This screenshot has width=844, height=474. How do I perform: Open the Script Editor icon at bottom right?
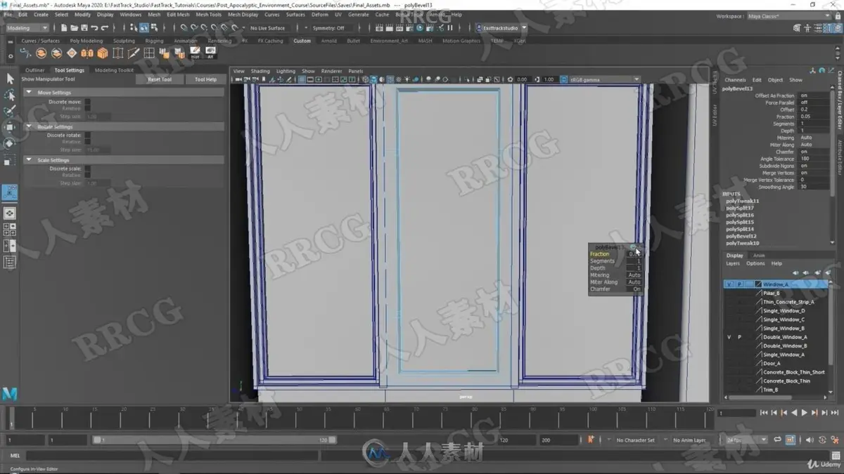[x=834, y=456]
